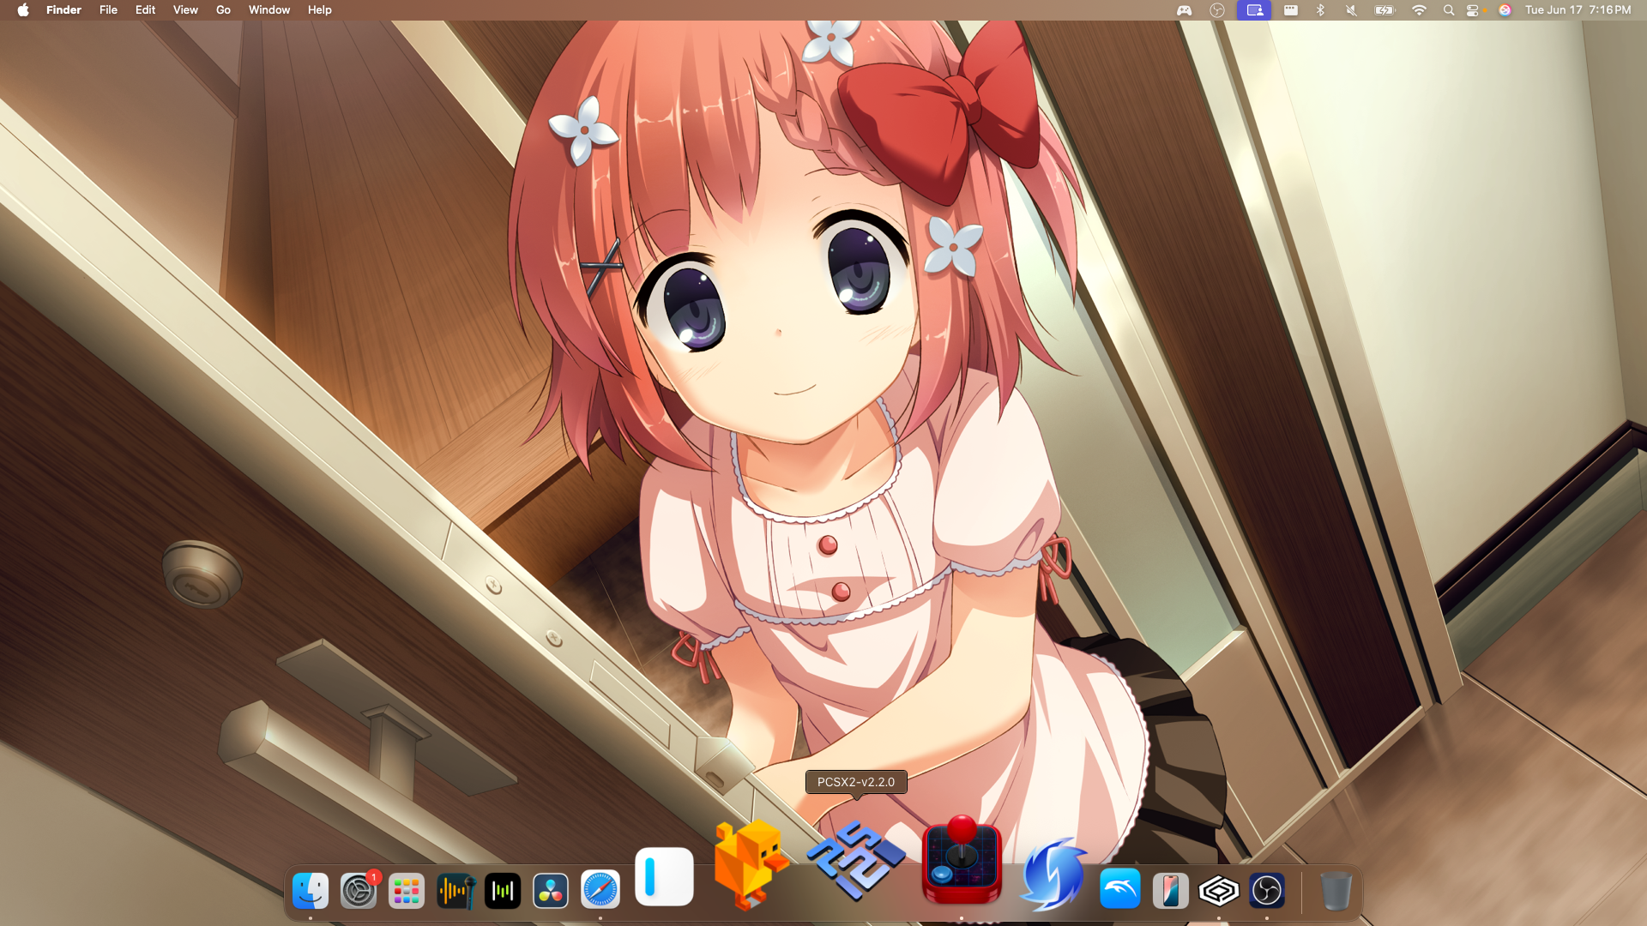Open Spotlight search
Screen dimensions: 1647x926
point(1449,10)
